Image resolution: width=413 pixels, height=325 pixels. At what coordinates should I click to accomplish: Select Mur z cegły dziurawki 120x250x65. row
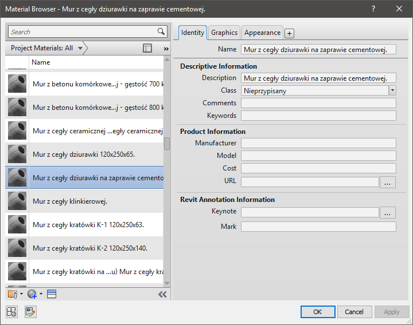(84, 154)
